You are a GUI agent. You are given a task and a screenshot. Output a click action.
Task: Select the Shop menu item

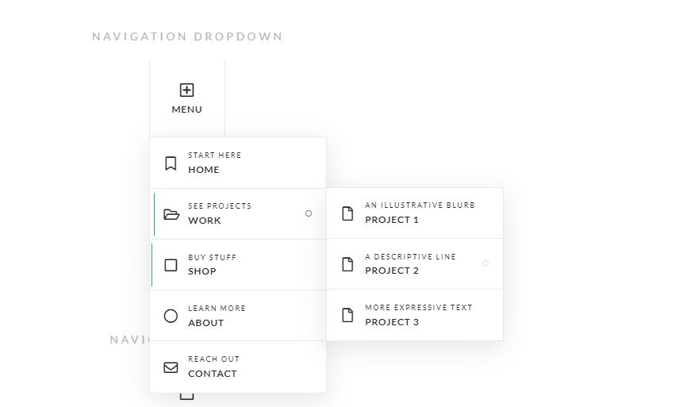(x=202, y=271)
